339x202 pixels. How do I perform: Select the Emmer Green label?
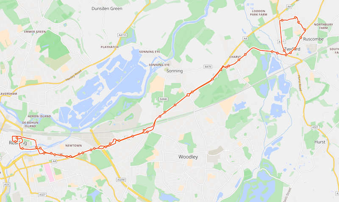35,32
